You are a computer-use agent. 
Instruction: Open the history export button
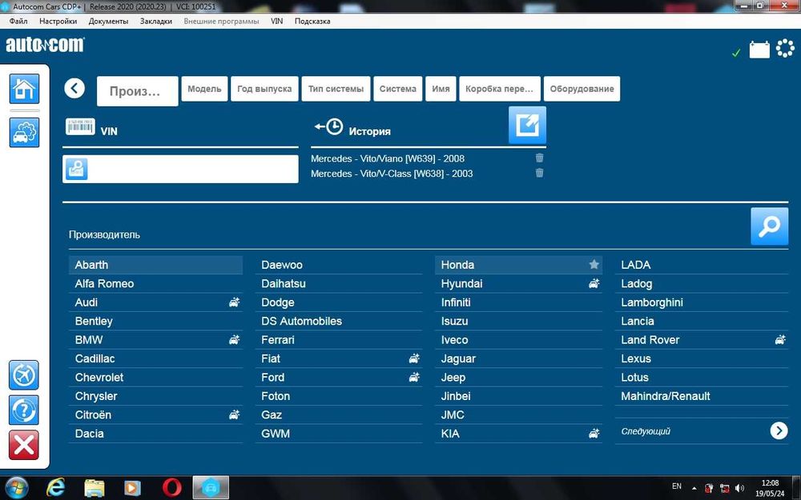point(527,125)
